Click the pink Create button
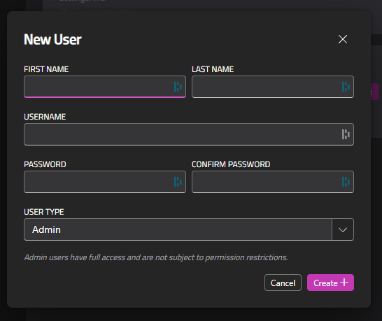The height and width of the screenshot is (321, 382). tap(330, 283)
